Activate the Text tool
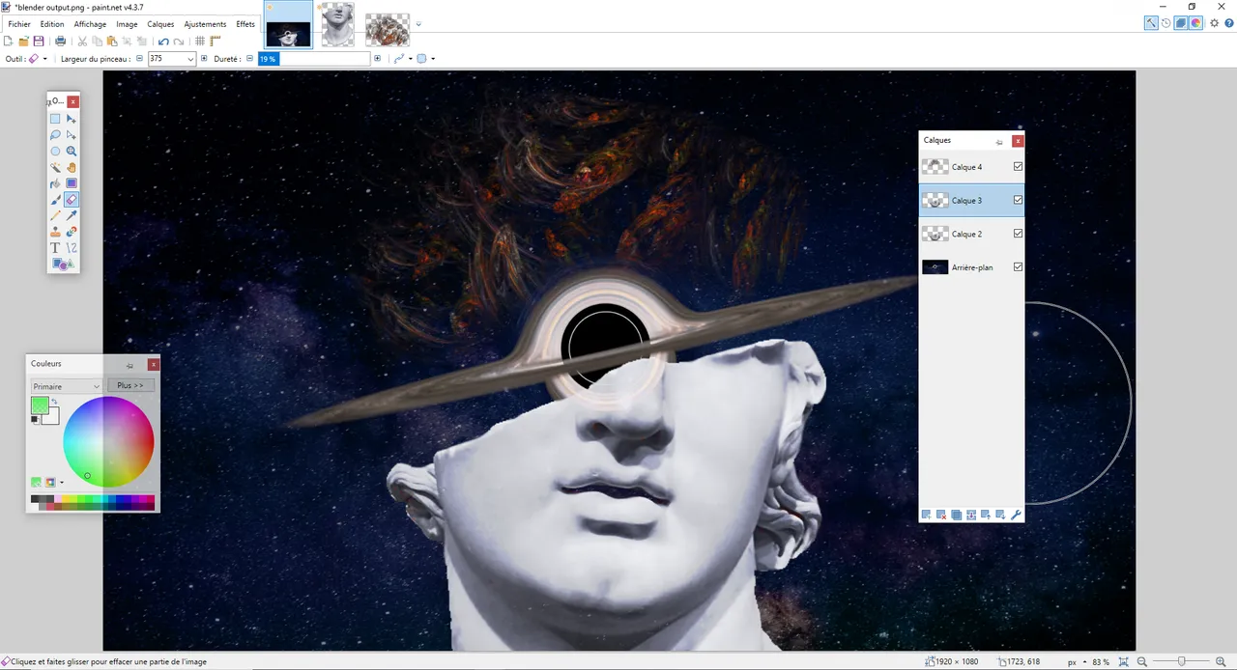Viewport: 1237px width, 670px height. click(x=55, y=247)
